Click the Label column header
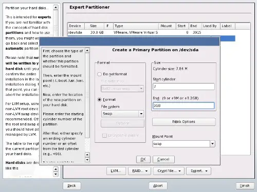This screenshot has height=192, width=257. (x=228, y=26)
